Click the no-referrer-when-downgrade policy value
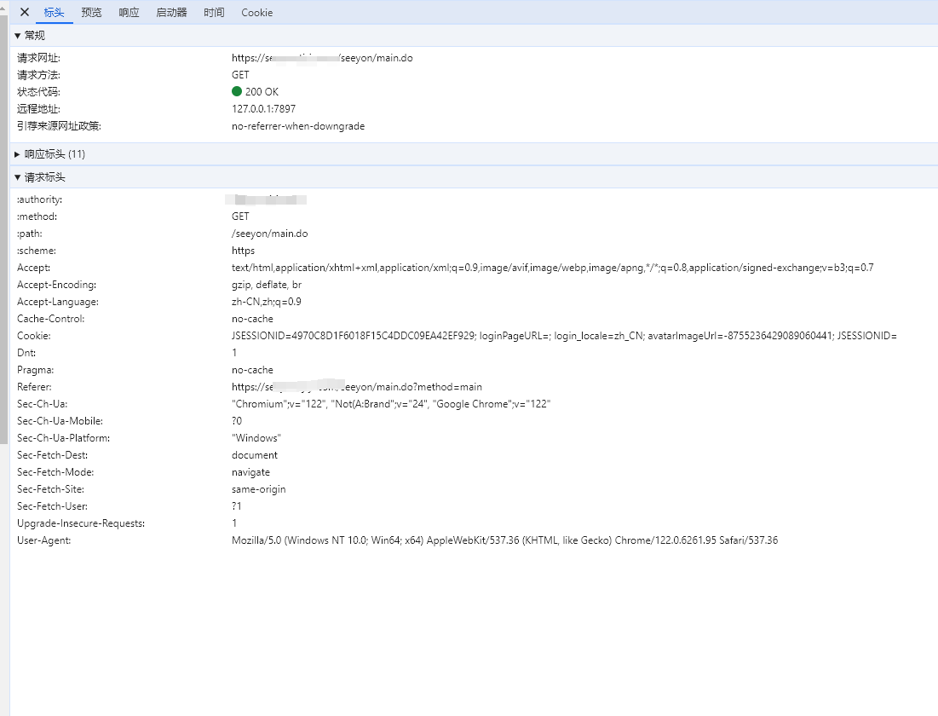938x716 pixels. pyautogui.click(x=297, y=126)
